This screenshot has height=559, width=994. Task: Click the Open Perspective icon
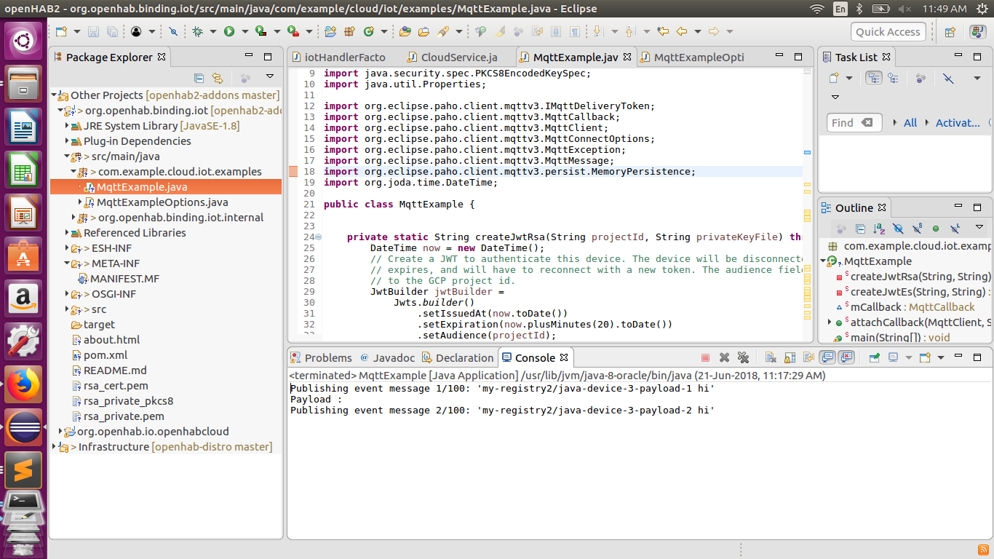pos(950,31)
